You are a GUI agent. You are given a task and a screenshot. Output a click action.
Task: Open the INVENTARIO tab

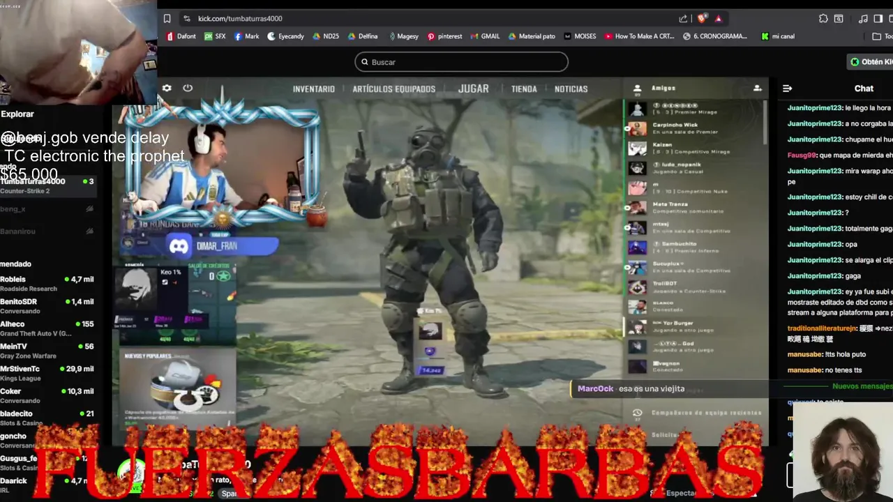pyautogui.click(x=314, y=89)
